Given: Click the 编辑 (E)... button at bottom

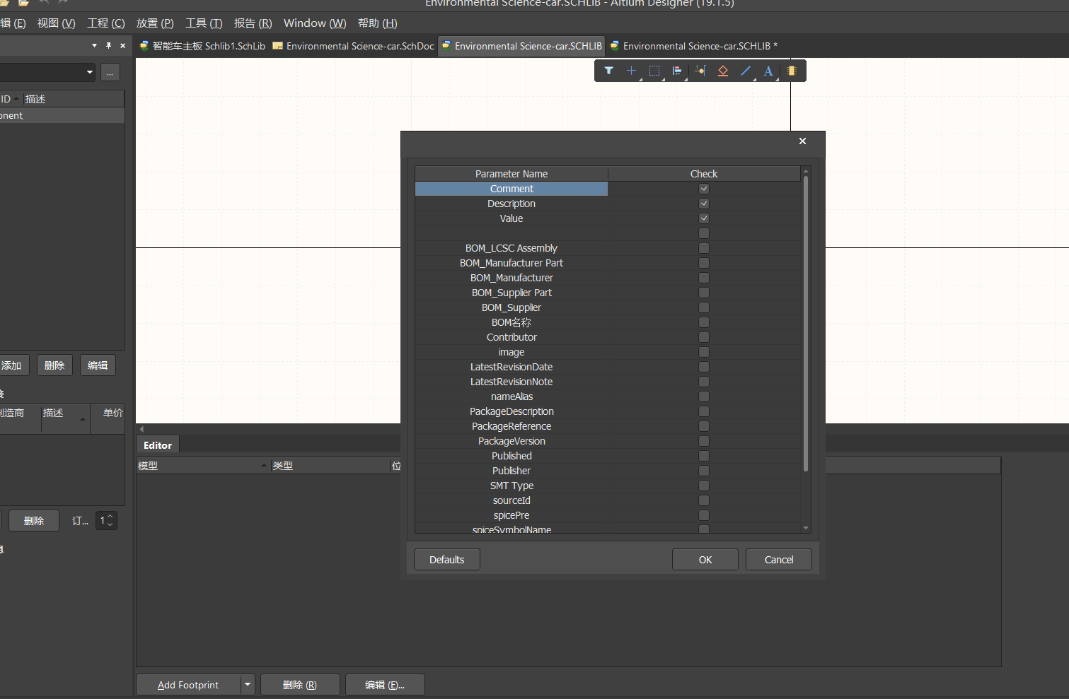Looking at the screenshot, I should point(385,685).
